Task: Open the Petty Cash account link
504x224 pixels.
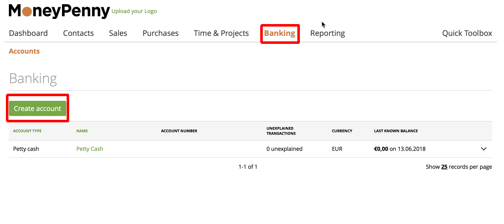Action: (90, 149)
